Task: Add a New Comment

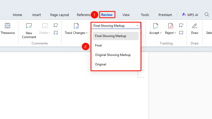Action: click(29, 31)
